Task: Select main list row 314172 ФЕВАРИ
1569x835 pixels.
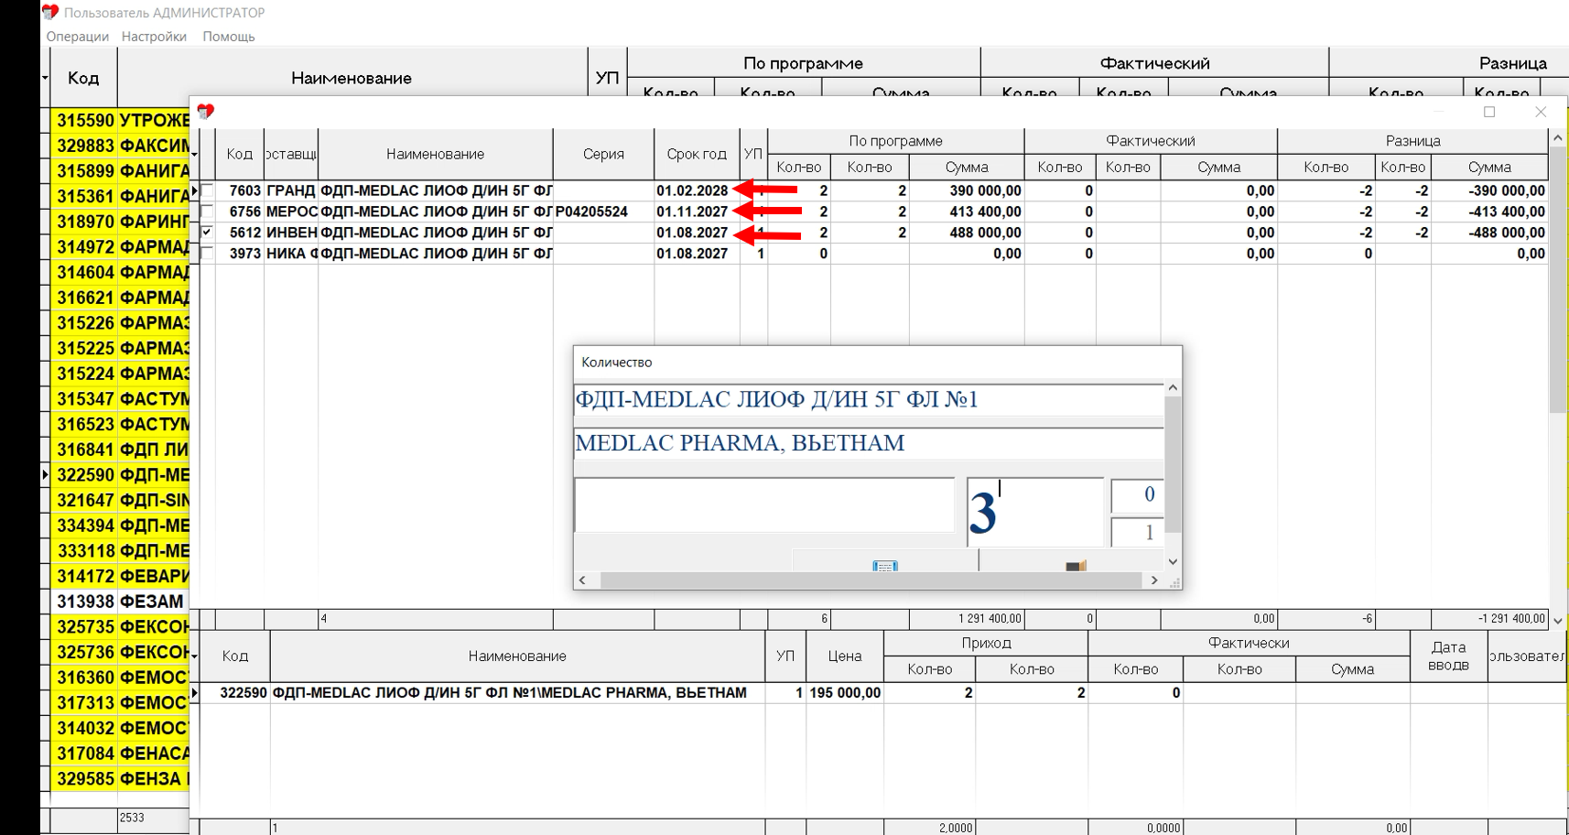Action: pyautogui.click(x=120, y=576)
